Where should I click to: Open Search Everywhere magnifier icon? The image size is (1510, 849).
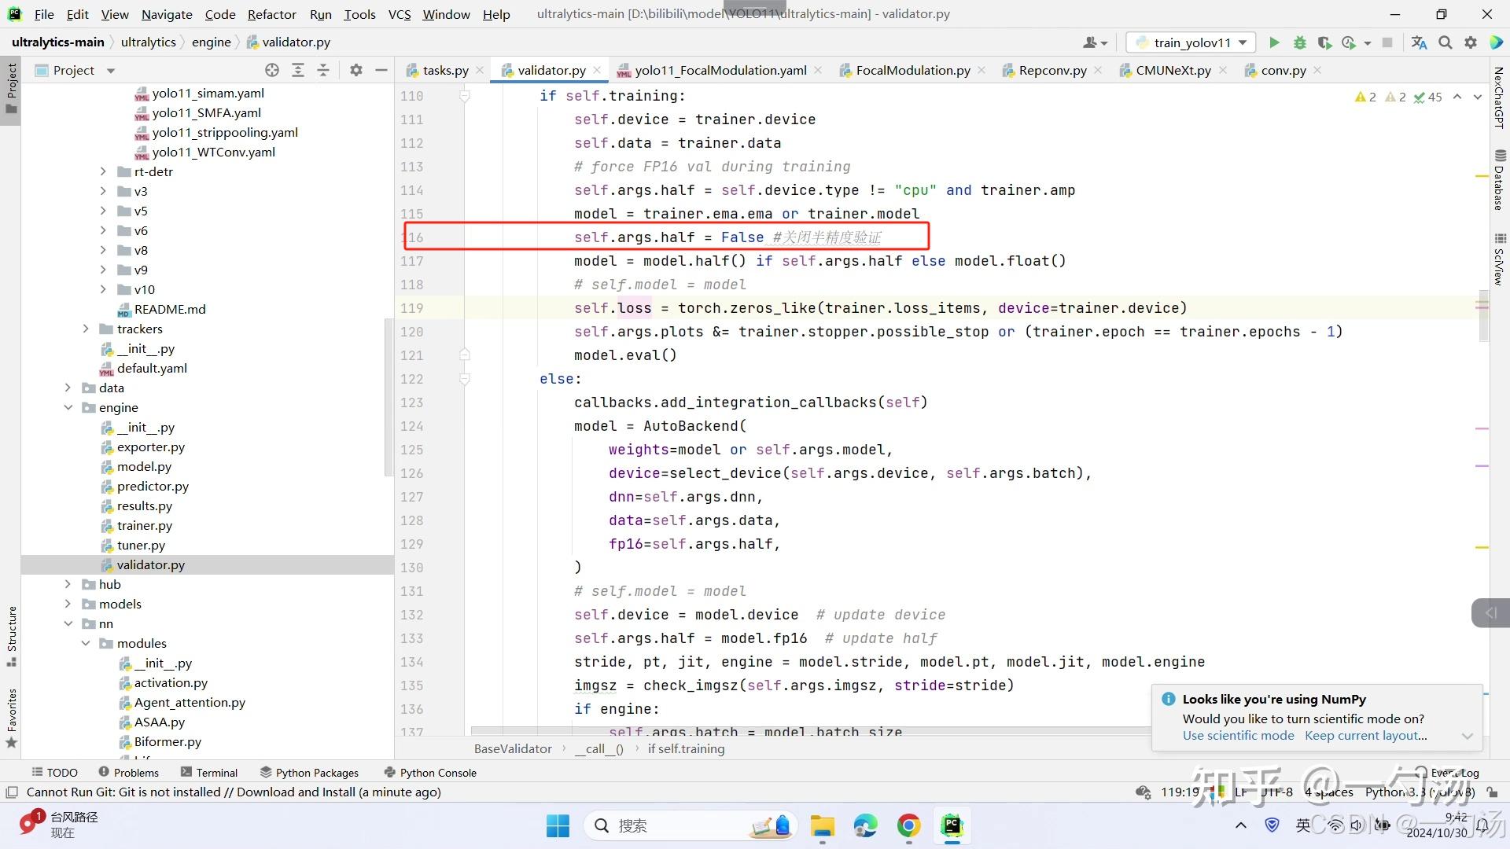[x=1446, y=42]
